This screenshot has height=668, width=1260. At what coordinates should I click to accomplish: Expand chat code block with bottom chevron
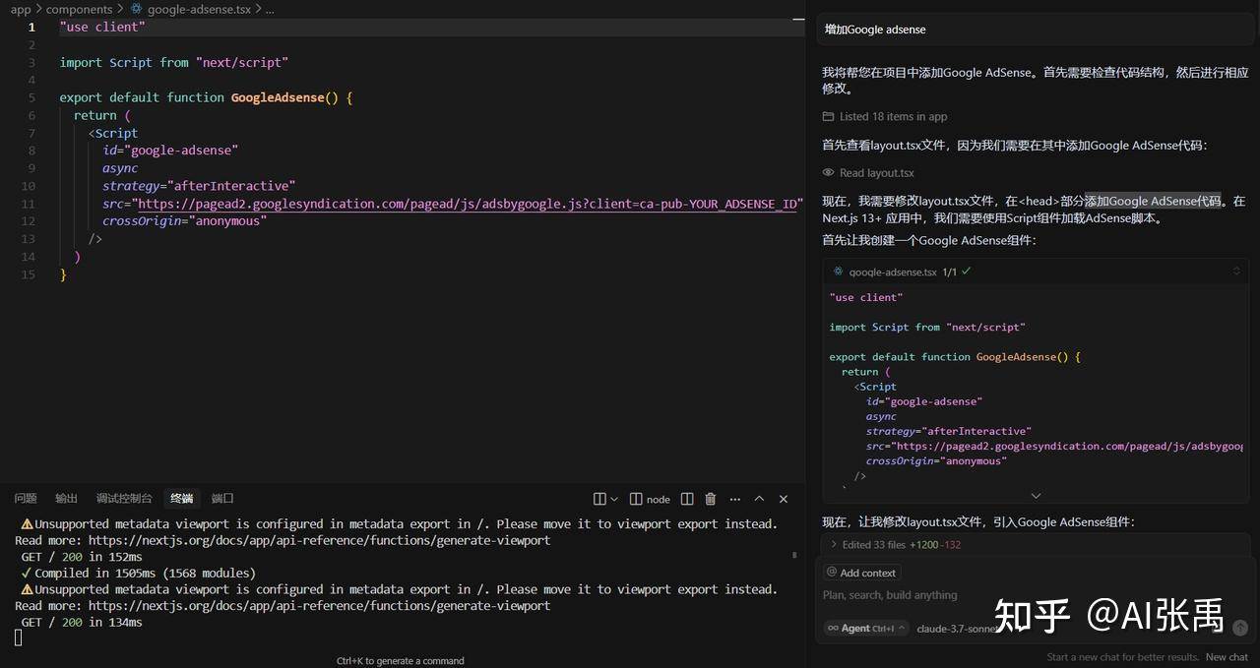[x=1036, y=496]
